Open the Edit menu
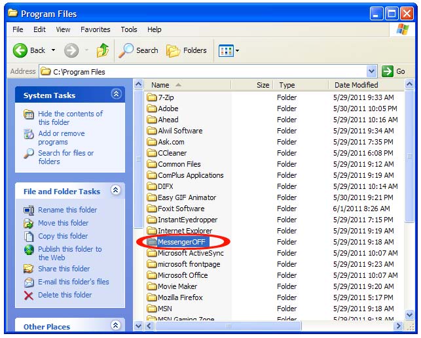421x338 pixels. (x=39, y=29)
